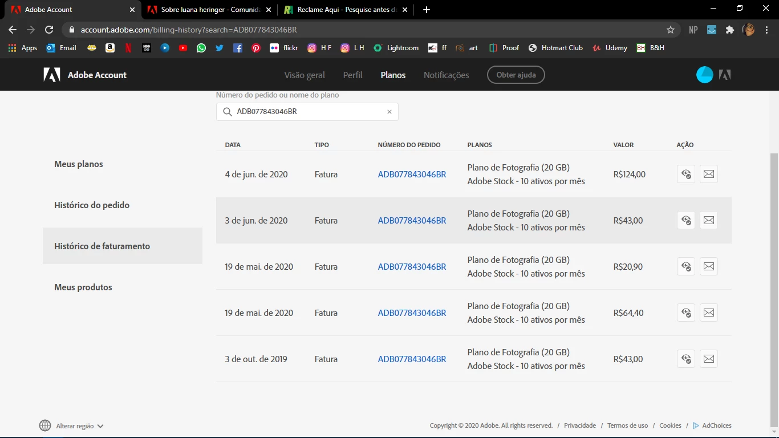Bookmark this page with the star icon

point(671,30)
